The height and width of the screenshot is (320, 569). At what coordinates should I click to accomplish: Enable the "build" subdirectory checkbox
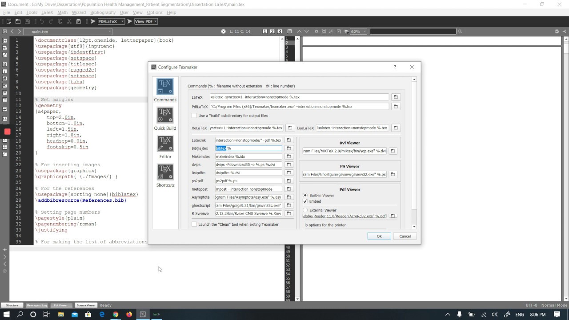point(194,116)
